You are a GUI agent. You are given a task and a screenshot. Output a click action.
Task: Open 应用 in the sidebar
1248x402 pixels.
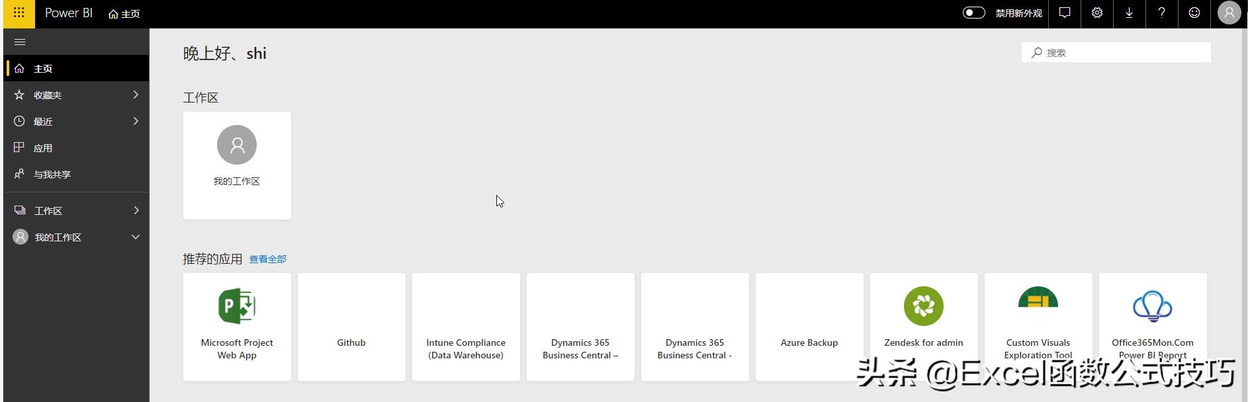coord(77,147)
